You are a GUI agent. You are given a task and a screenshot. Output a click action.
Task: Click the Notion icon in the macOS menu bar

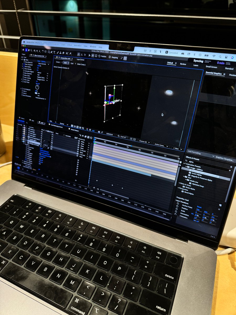[155, 51]
